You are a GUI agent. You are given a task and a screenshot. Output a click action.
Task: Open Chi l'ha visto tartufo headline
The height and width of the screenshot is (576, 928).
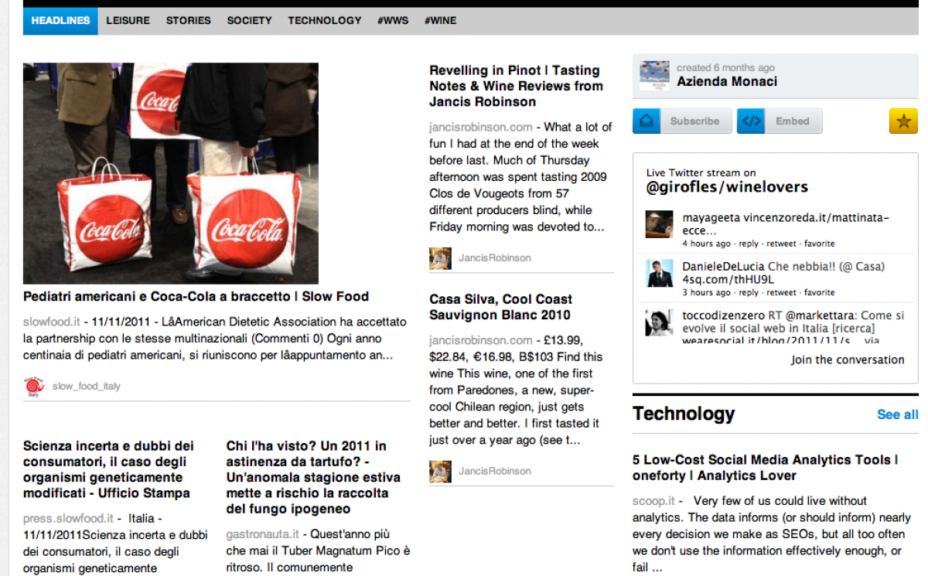pos(313,477)
